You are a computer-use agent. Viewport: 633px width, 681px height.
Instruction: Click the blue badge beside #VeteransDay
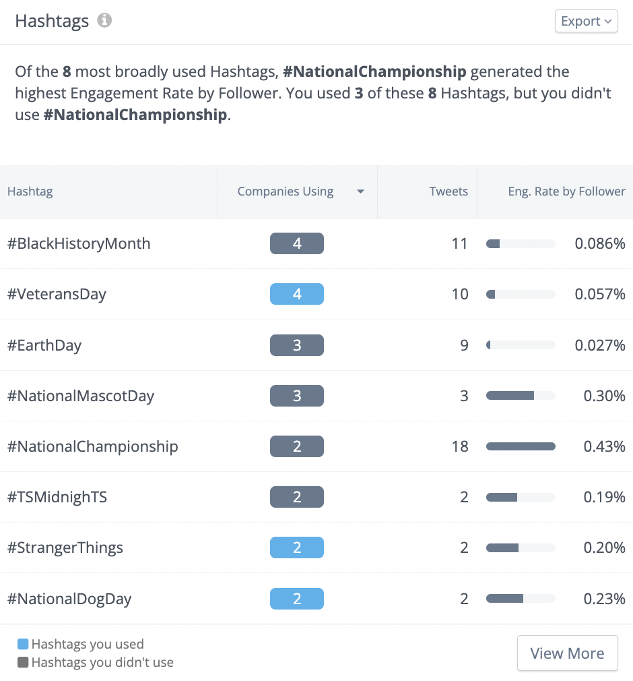click(296, 294)
